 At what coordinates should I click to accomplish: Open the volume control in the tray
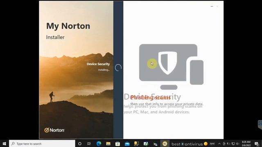(x=238, y=144)
